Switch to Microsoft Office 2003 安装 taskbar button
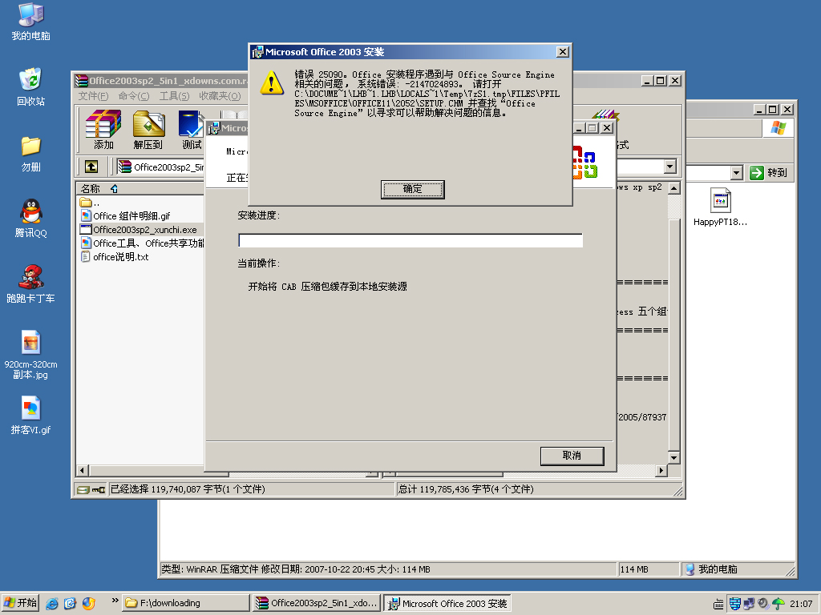This screenshot has height=615, width=821. point(447,603)
